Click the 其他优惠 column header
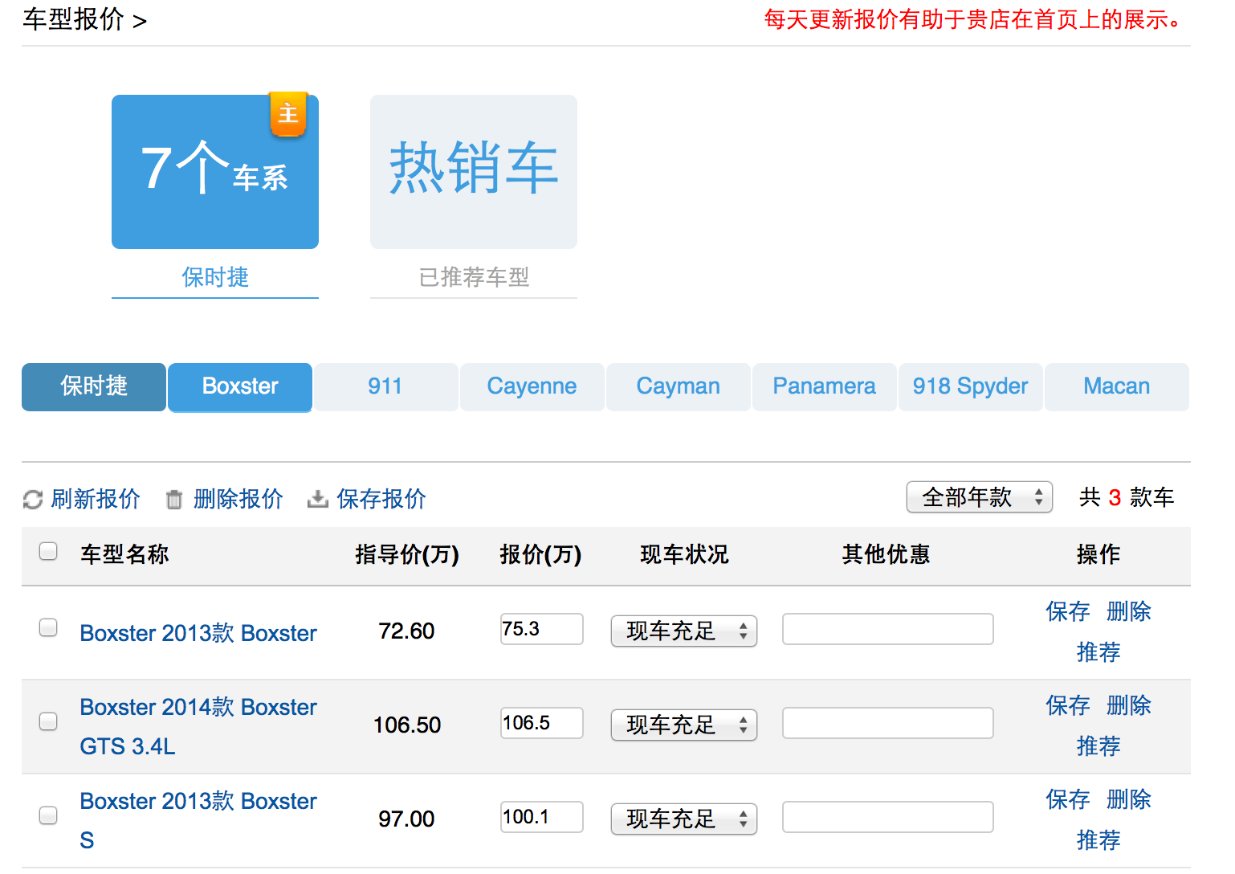The height and width of the screenshot is (874, 1235). pos(886,554)
